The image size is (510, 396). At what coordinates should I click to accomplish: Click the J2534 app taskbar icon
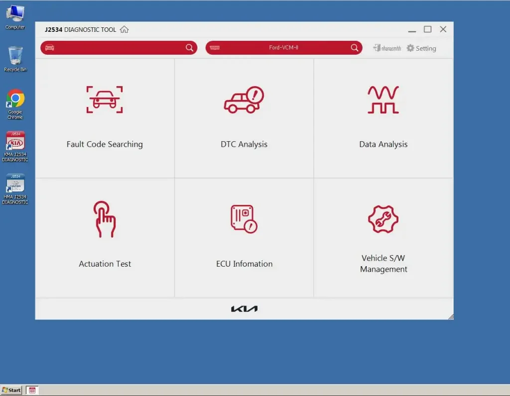point(32,390)
